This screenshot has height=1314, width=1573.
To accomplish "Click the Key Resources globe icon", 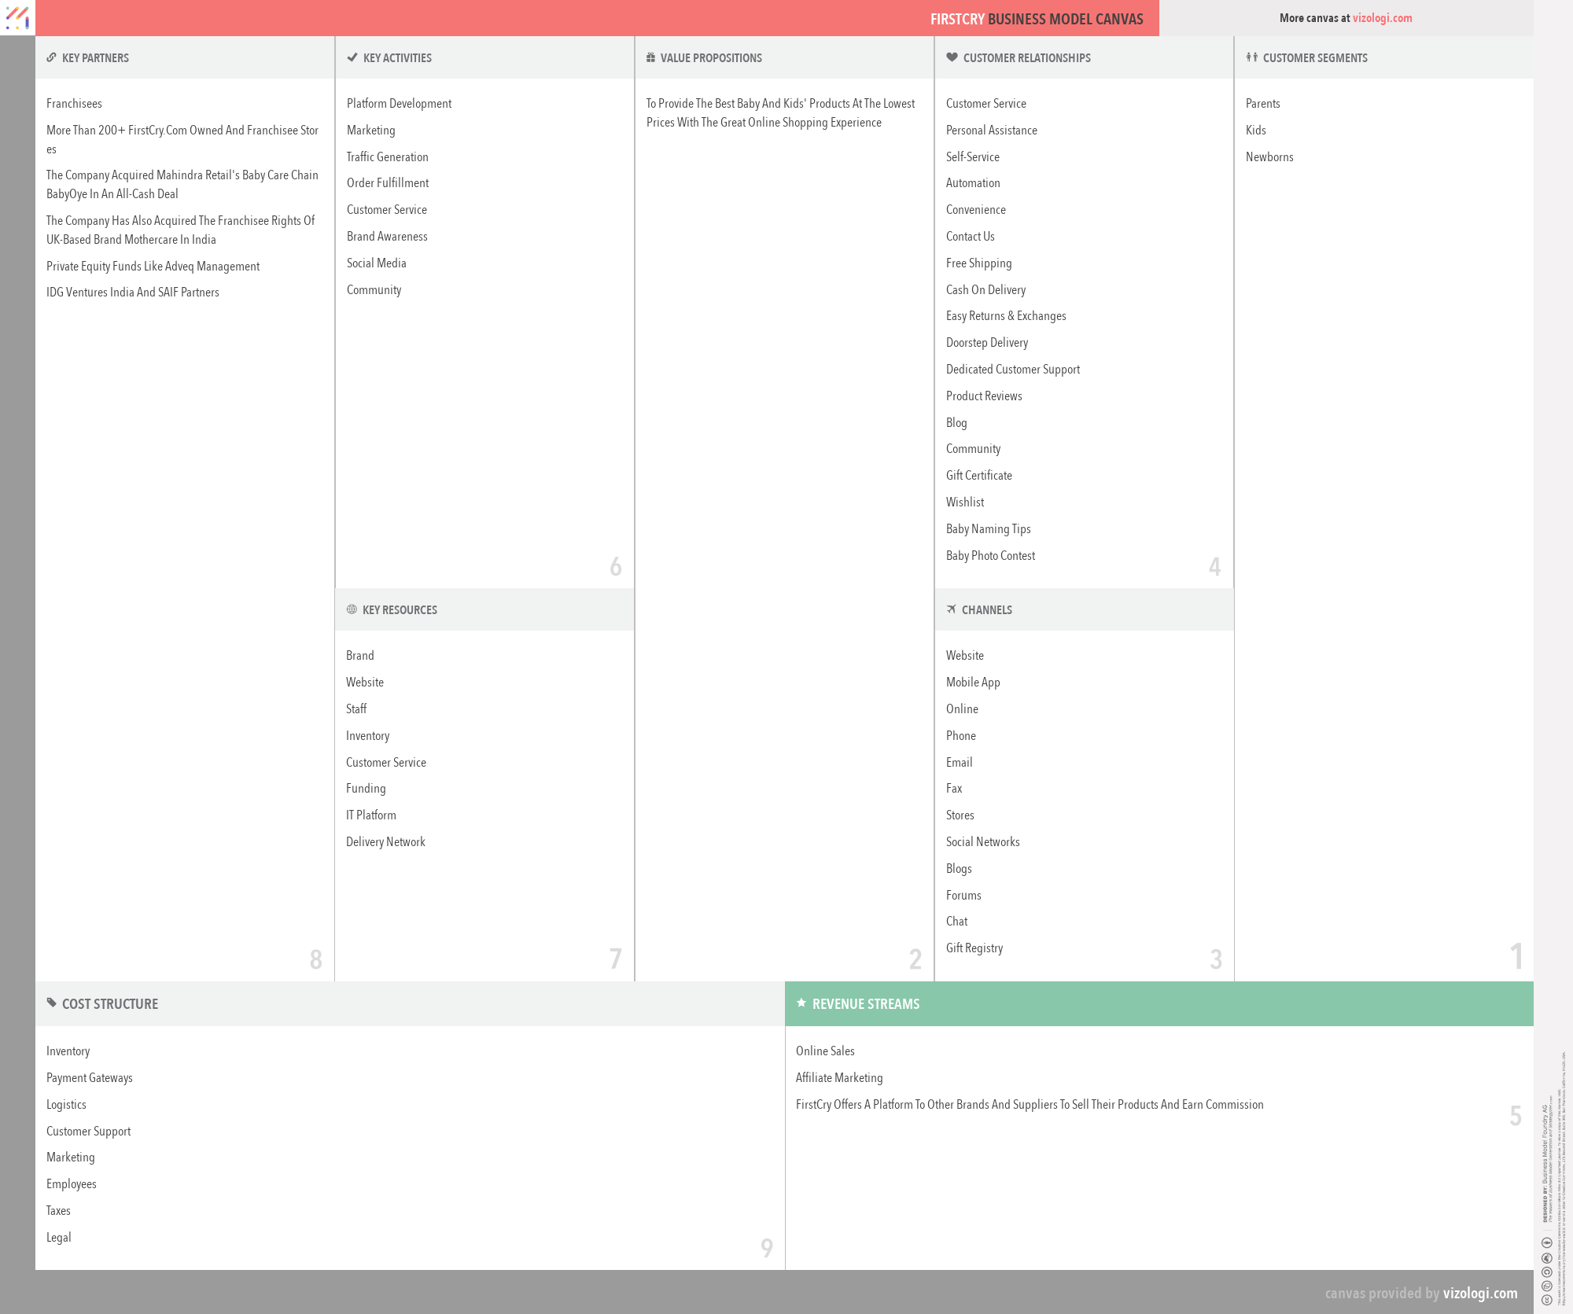I will (352, 609).
